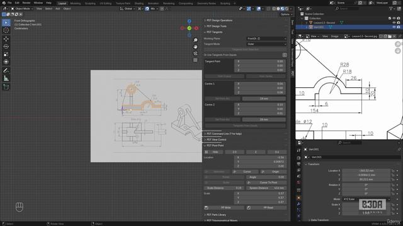403x226 pixels.
Task: Choose the Add Cube tool
Action: [6, 87]
